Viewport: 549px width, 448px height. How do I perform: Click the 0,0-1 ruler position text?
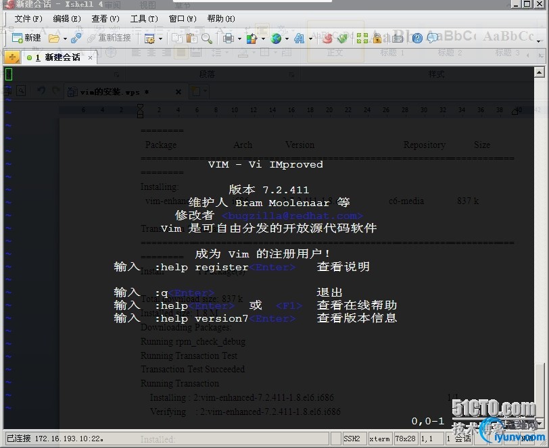[x=428, y=421]
